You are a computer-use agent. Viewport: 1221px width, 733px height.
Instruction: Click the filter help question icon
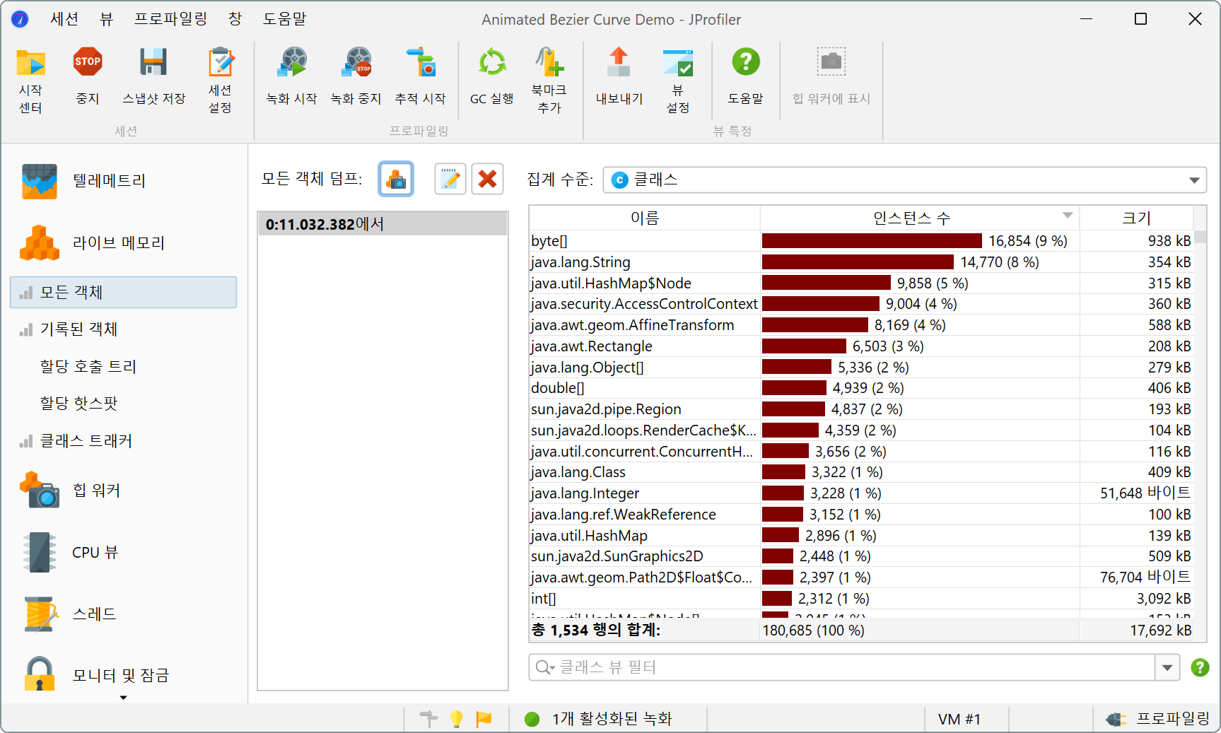tap(1200, 667)
